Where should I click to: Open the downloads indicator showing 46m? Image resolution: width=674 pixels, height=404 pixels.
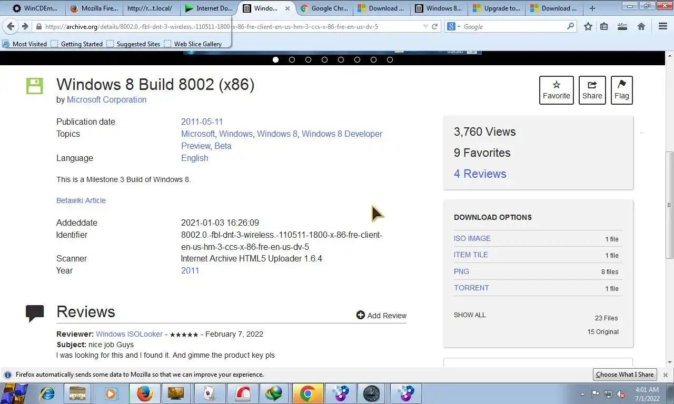click(x=622, y=26)
